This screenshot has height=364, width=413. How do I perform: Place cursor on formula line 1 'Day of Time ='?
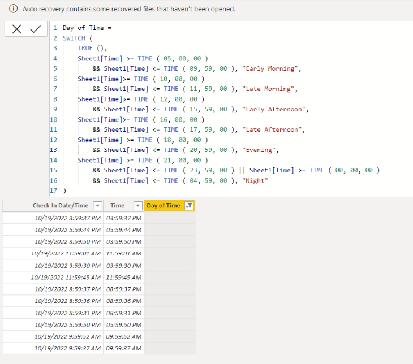point(87,28)
